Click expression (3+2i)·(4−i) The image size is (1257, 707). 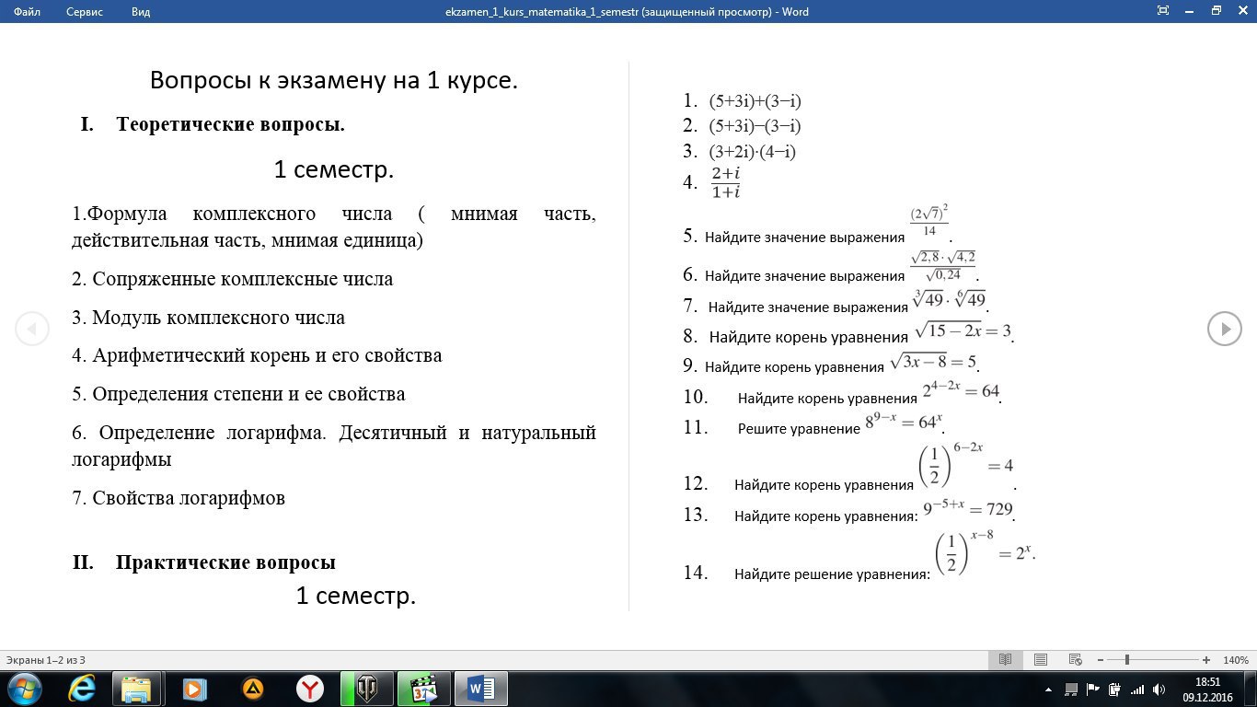click(752, 152)
